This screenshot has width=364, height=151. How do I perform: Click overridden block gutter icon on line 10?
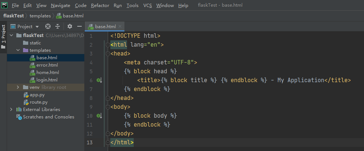click(100, 115)
